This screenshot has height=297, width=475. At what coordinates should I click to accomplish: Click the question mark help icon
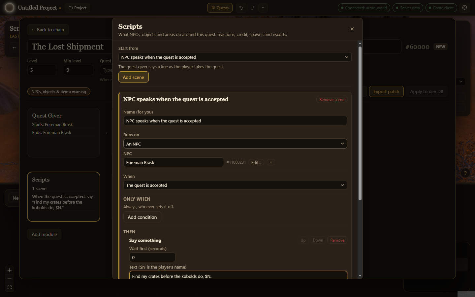tap(465, 173)
